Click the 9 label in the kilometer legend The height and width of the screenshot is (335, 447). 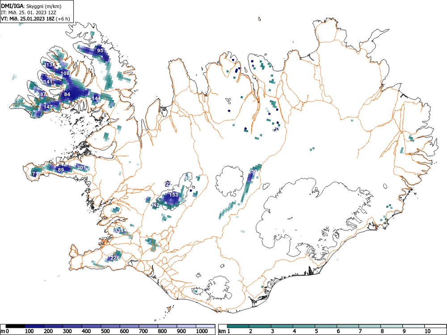pos(404,331)
